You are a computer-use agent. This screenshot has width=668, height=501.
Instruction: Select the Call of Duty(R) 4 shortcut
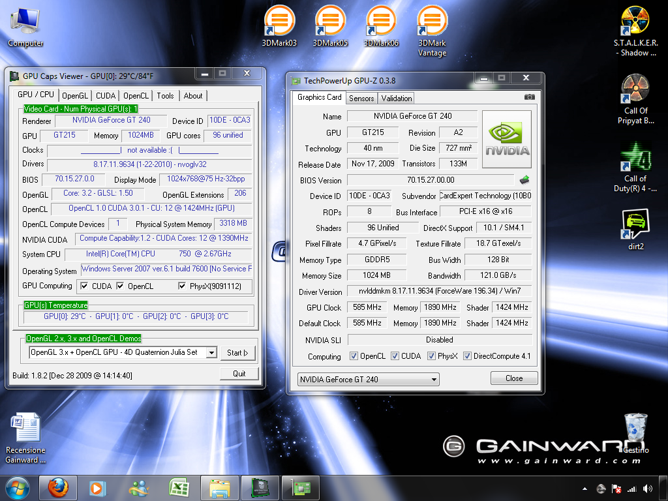(x=635, y=167)
